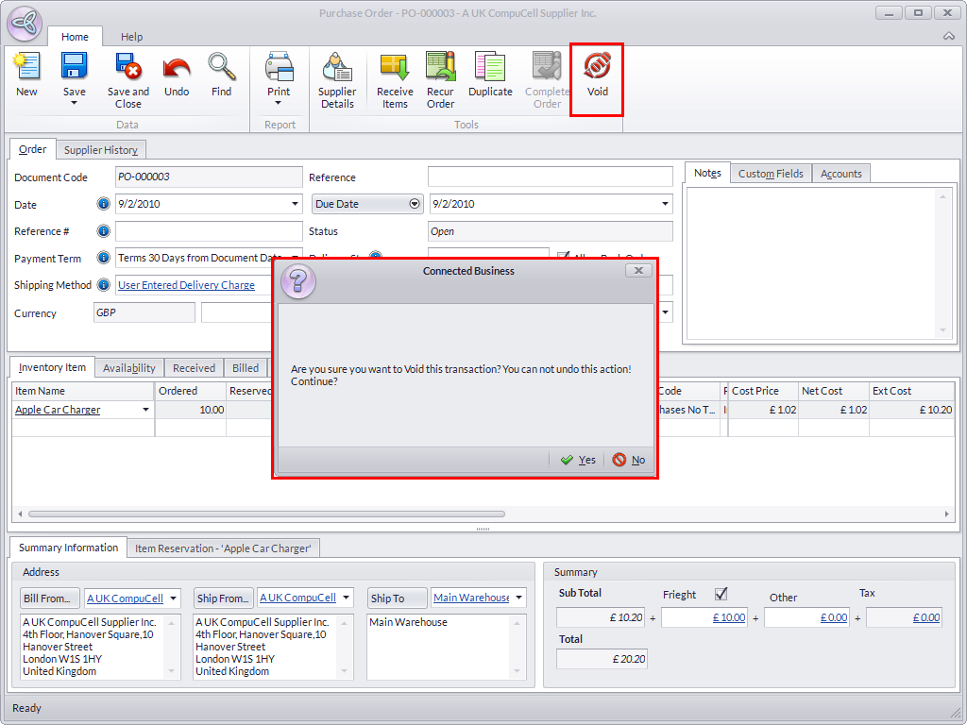Viewport: 967px width, 725px height.
Task: Click the Void icon in Tools
Action: coord(597,68)
